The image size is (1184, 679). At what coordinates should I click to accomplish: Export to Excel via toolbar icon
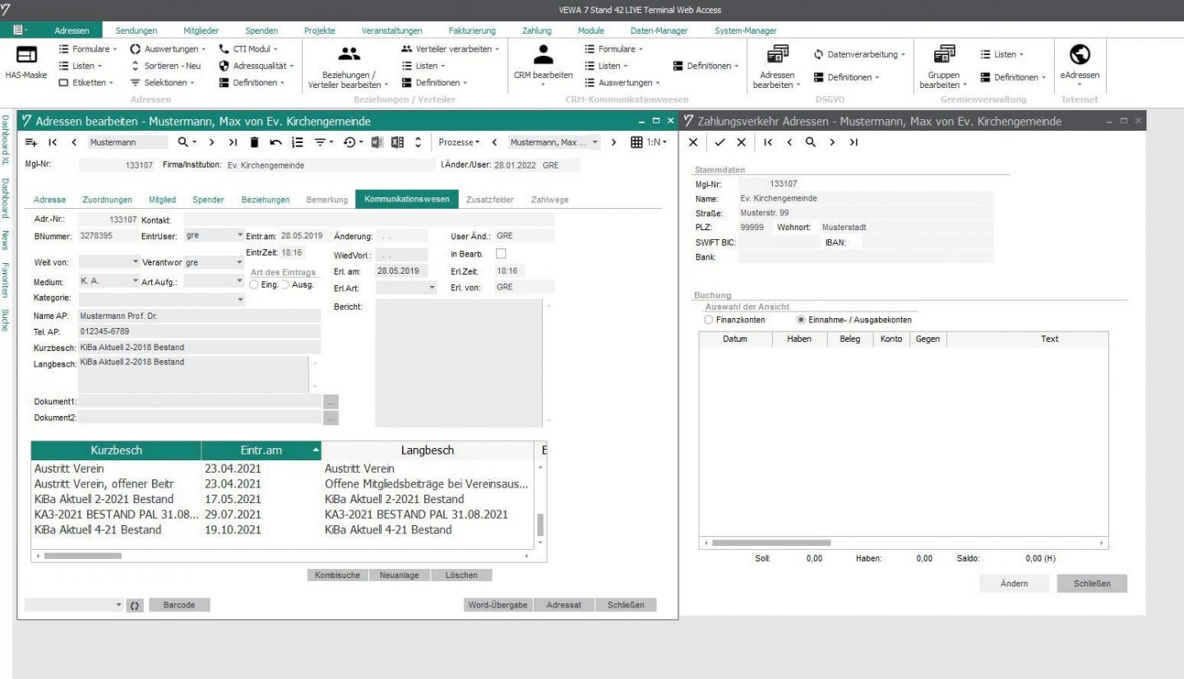[x=397, y=142]
